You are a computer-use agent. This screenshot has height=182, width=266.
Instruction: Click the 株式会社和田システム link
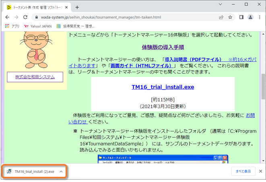[x=35, y=77]
